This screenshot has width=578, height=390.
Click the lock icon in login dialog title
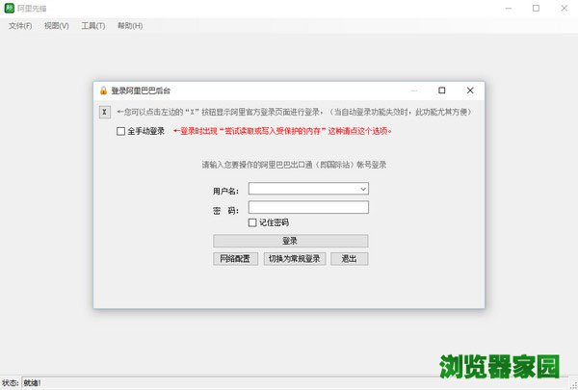[103, 91]
